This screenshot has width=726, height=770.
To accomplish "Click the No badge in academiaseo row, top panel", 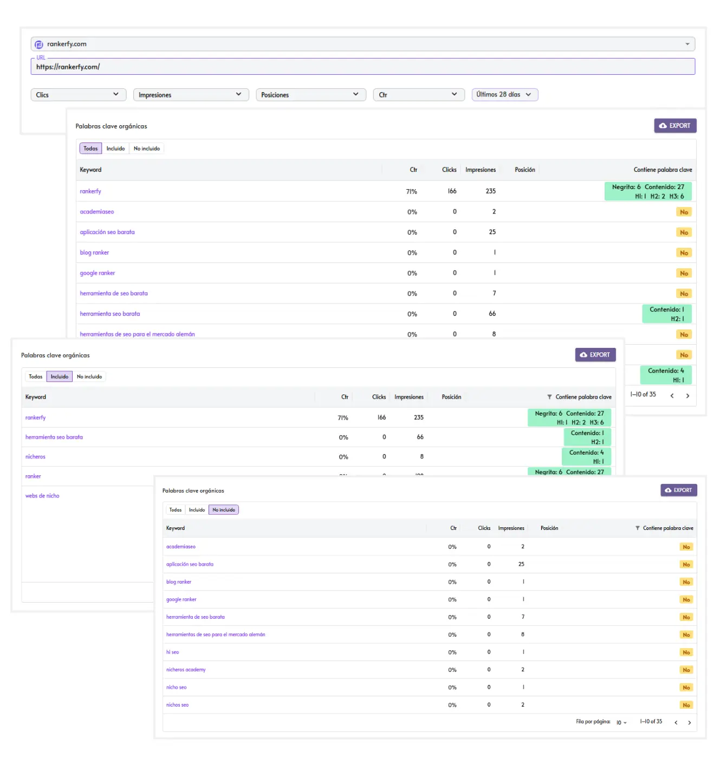I will 684,212.
